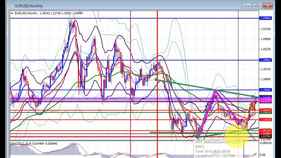Close the EURUSD,Monthly chart window

(268, 6)
